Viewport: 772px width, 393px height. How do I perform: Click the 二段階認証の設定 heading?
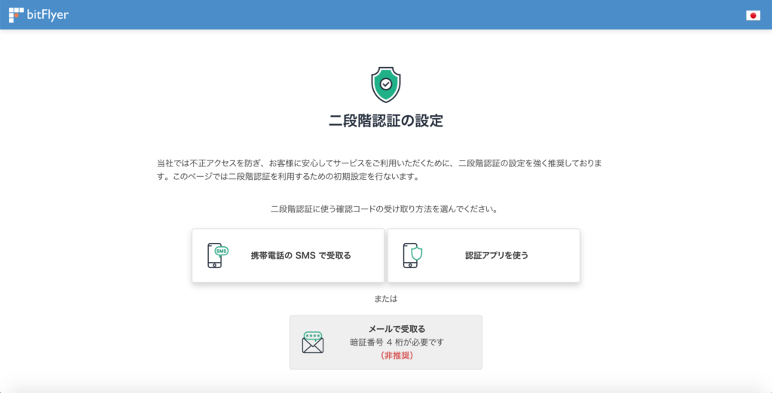[385, 121]
